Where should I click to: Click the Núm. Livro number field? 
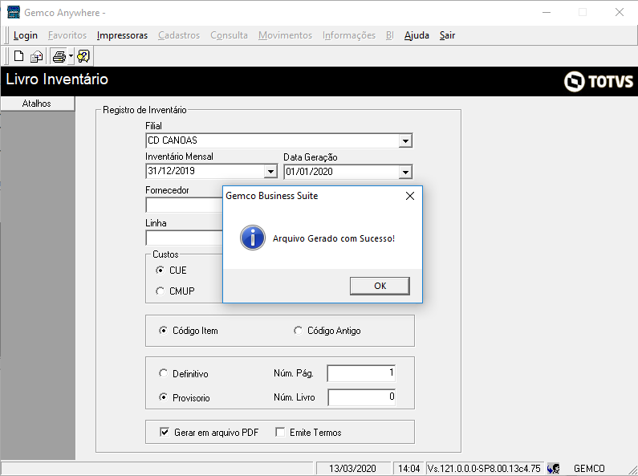[361, 397]
